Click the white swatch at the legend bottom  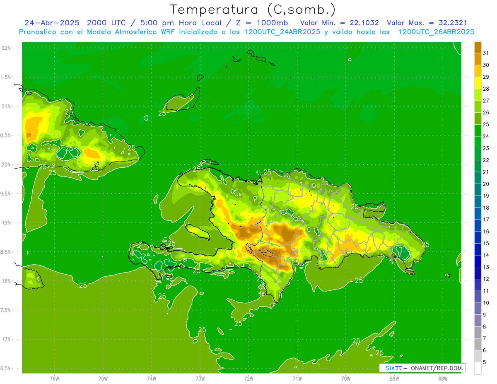(478, 368)
